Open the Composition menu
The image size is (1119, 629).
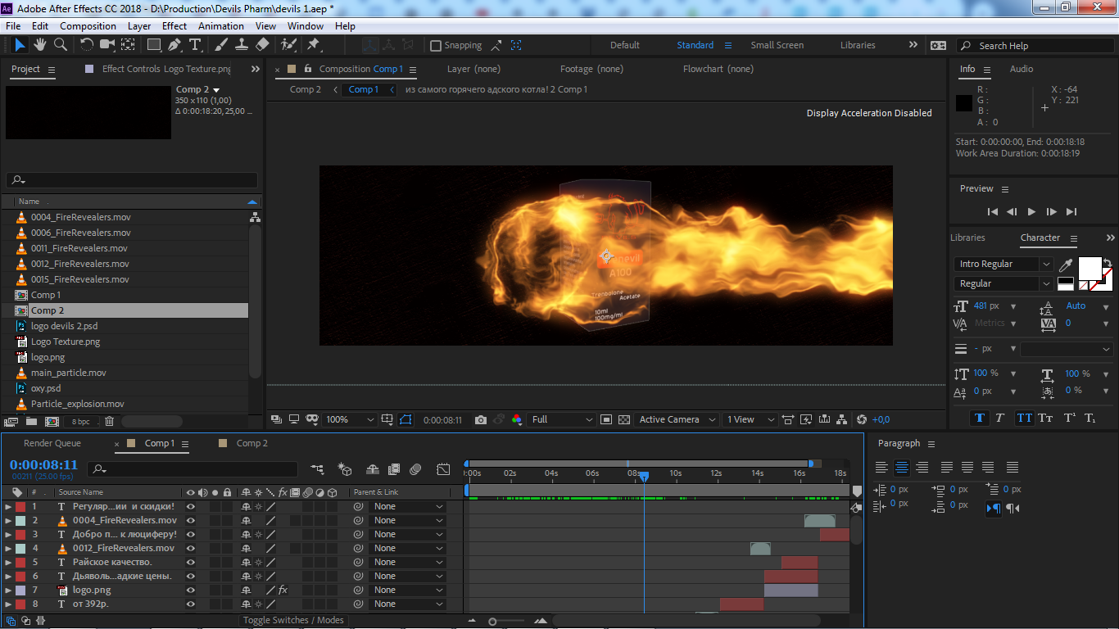88,26
